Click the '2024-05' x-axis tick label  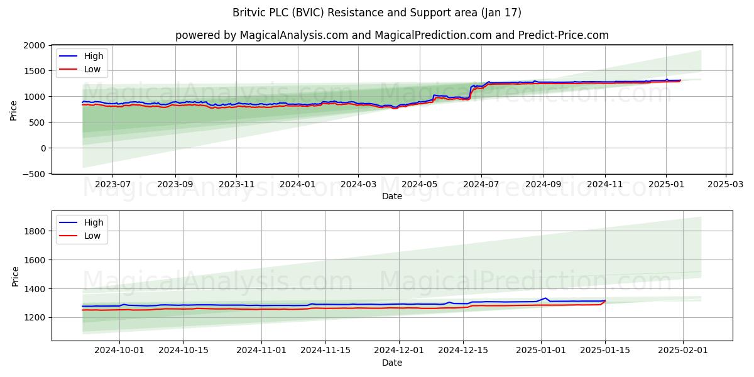tap(420, 185)
